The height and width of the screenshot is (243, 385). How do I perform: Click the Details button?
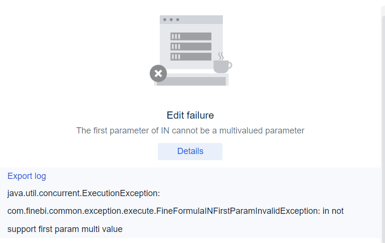[190, 151]
